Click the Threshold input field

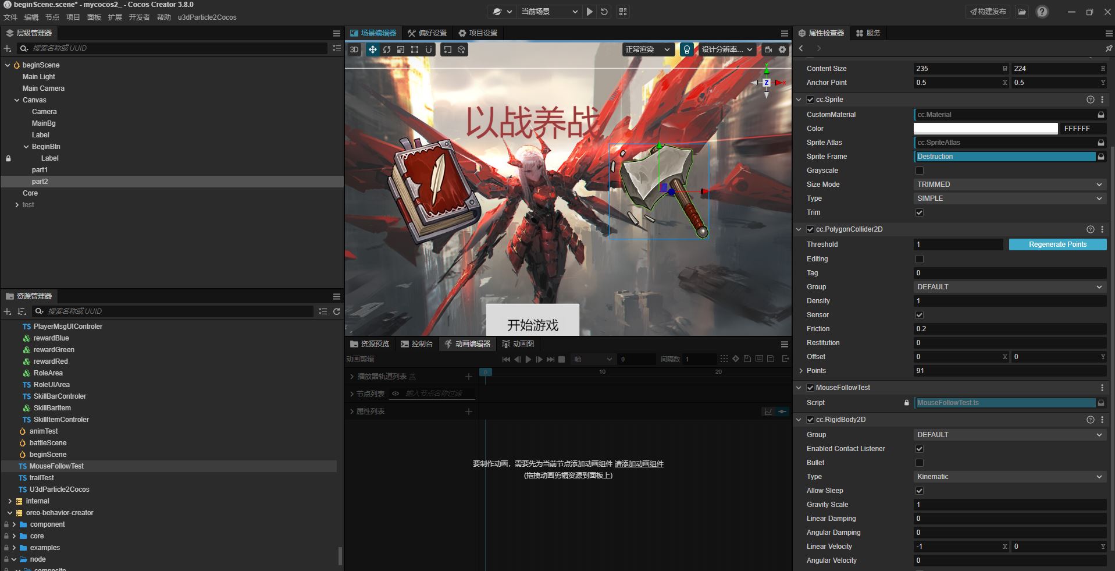pyautogui.click(x=959, y=244)
